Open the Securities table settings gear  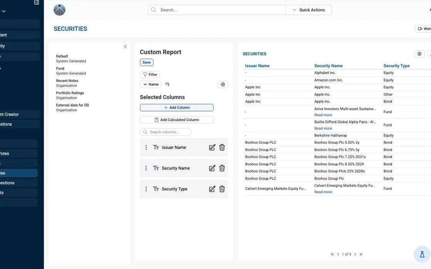(x=419, y=54)
